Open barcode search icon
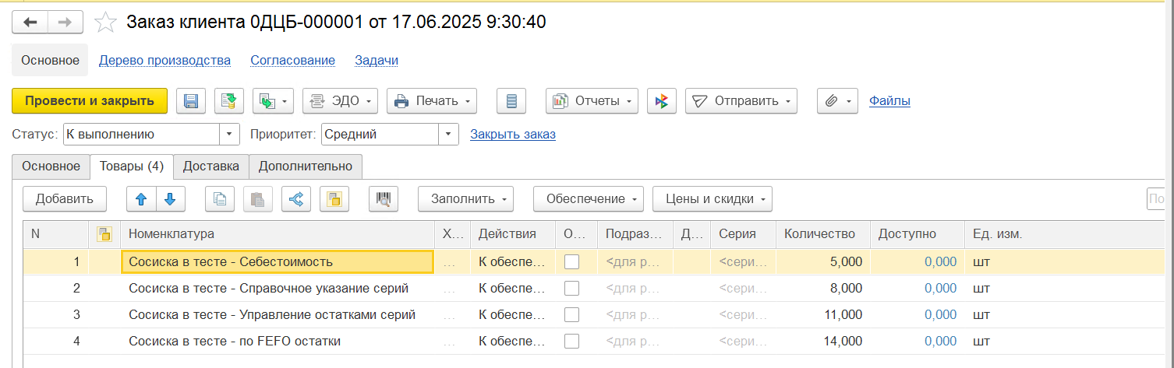Image resolution: width=1174 pixels, height=368 pixels. coord(383,199)
